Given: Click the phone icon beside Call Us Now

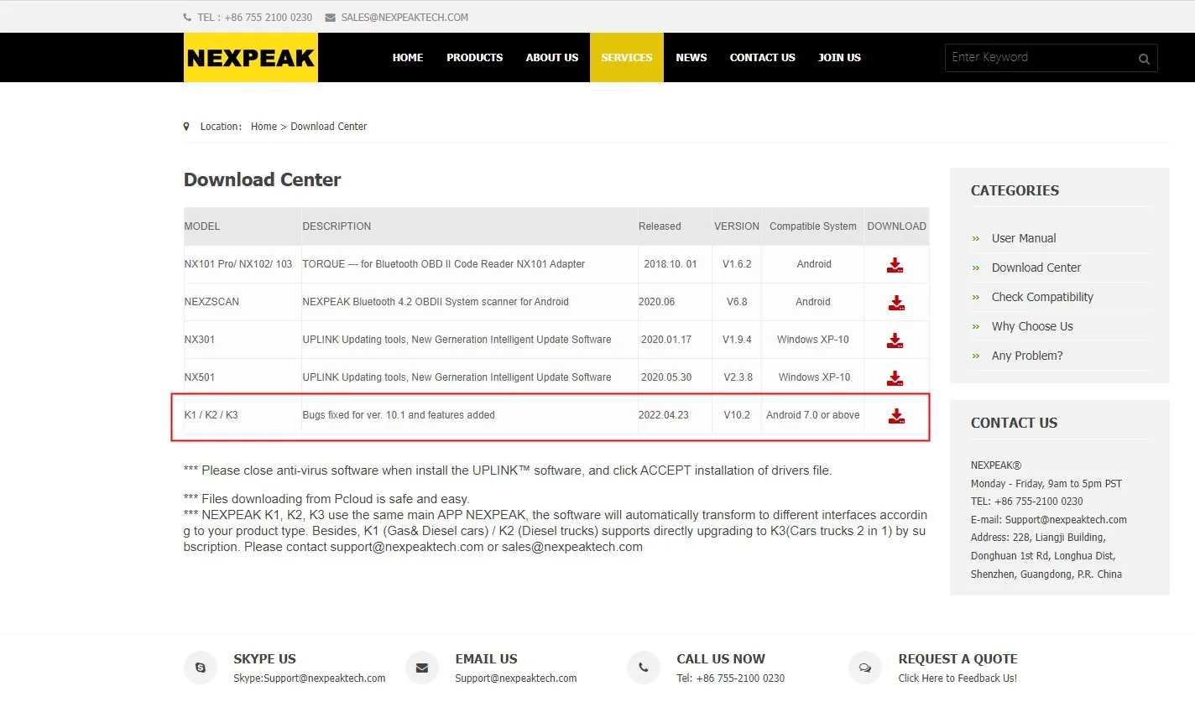Looking at the screenshot, I should pyautogui.click(x=644, y=668).
